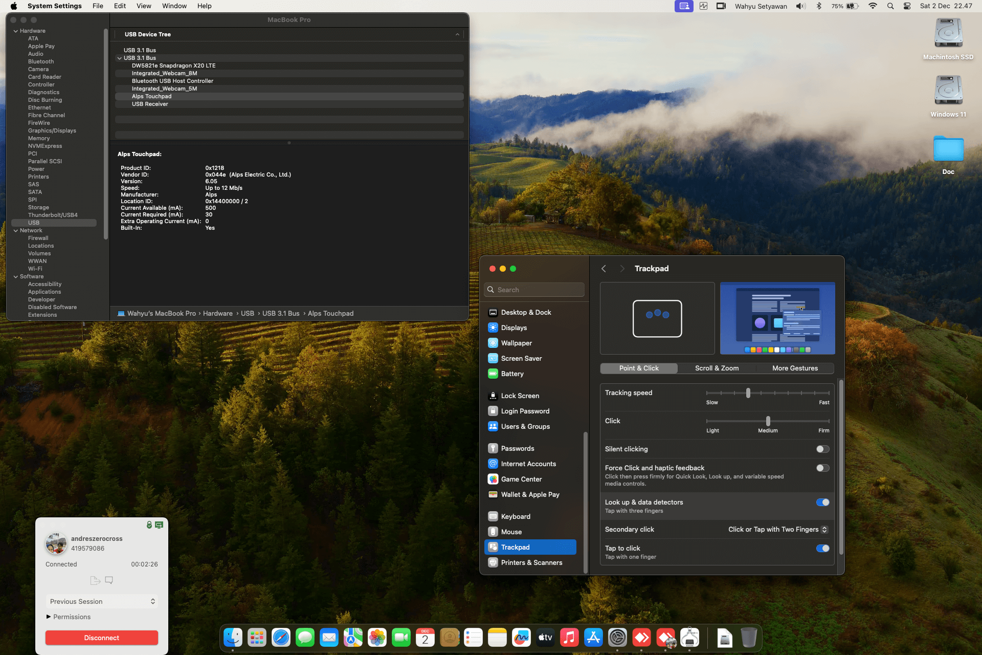Disable Tap to click toggle

[822, 549]
